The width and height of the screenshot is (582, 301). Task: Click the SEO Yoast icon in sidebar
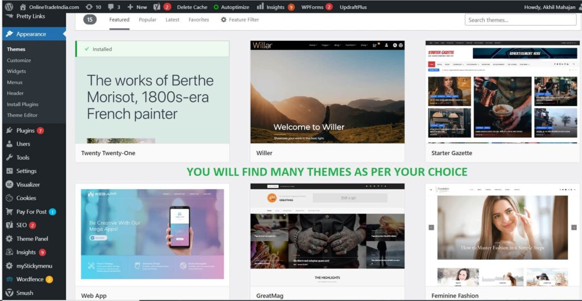click(9, 225)
